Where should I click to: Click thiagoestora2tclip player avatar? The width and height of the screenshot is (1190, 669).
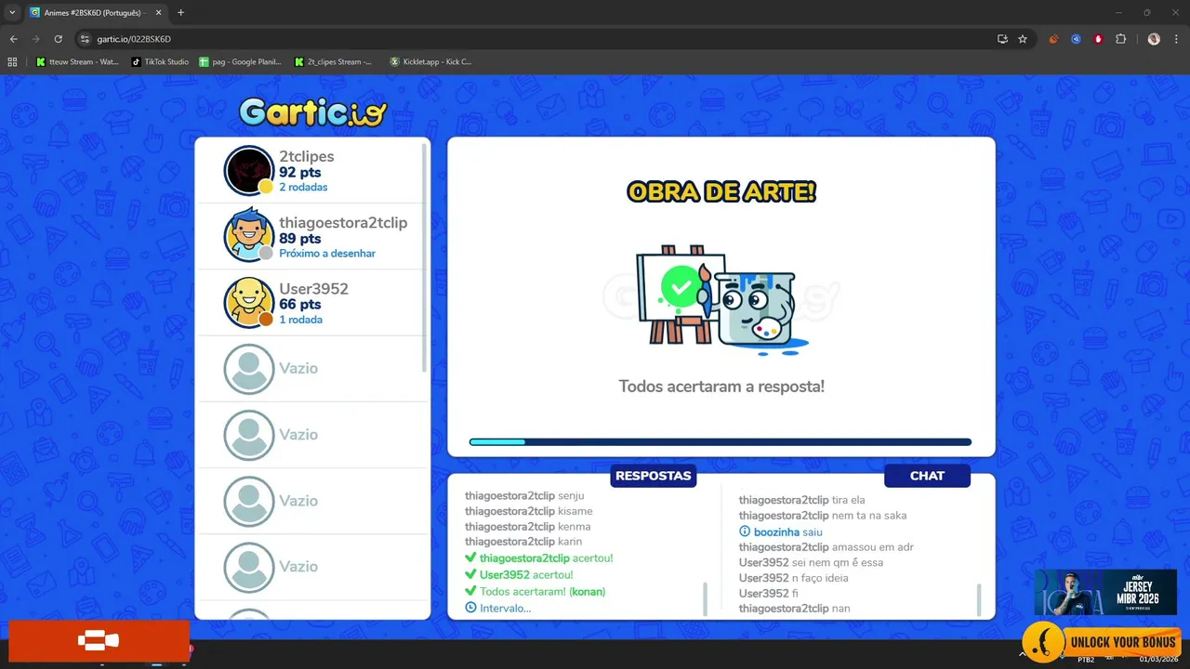tap(249, 236)
